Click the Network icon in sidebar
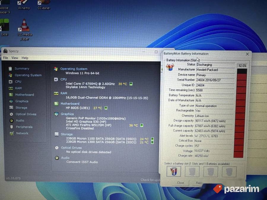This screenshot has height=200, width=267. pos(12,133)
